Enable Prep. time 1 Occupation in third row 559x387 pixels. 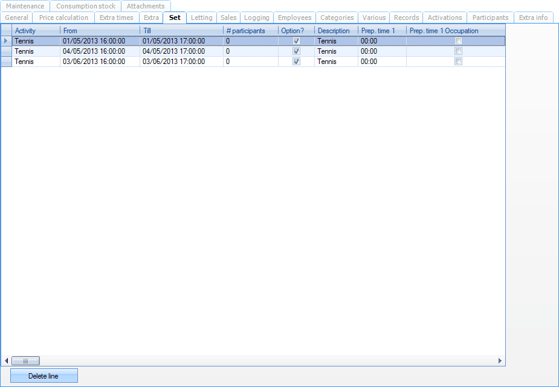(458, 62)
